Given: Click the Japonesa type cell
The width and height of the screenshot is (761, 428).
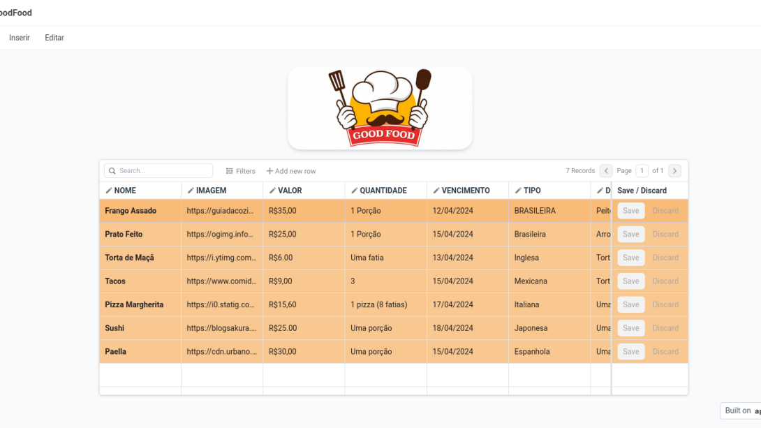Looking at the screenshot, I should pyautogui.click(x=550, y=328).
